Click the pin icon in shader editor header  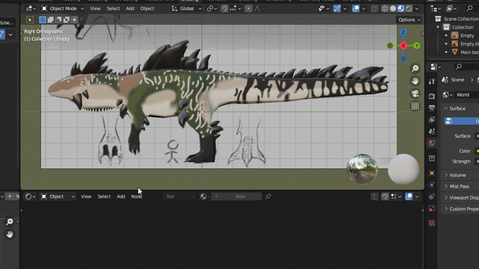(268, 197)
